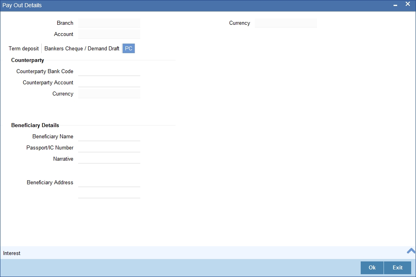
Task: Click the Narrative input field
Action: (109, 159)
